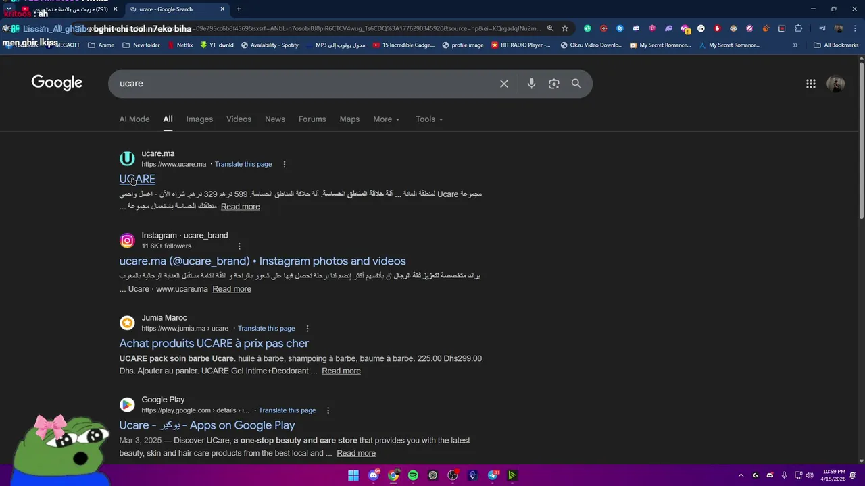Open the profile image bookmark
Screen dimensions: 865x486
[463, 45]
